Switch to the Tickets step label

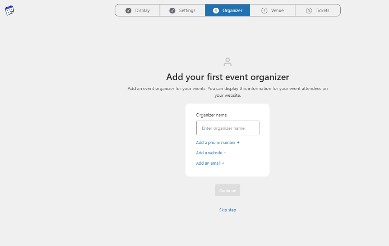322,10
